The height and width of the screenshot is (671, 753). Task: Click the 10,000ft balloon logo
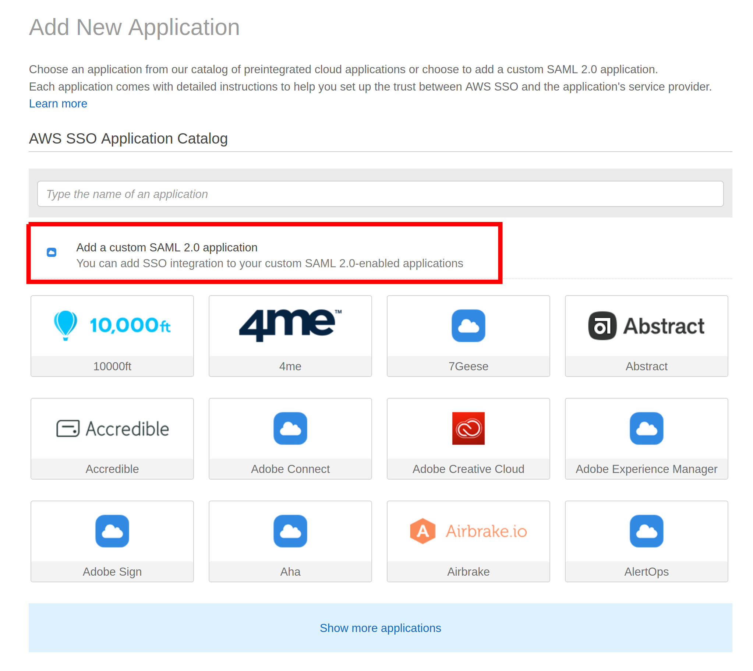tap(112, 325)
